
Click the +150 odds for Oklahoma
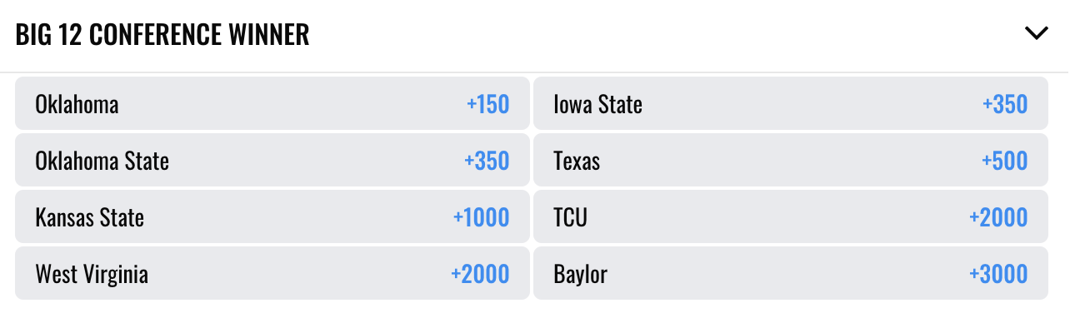[x=487, y=104]
